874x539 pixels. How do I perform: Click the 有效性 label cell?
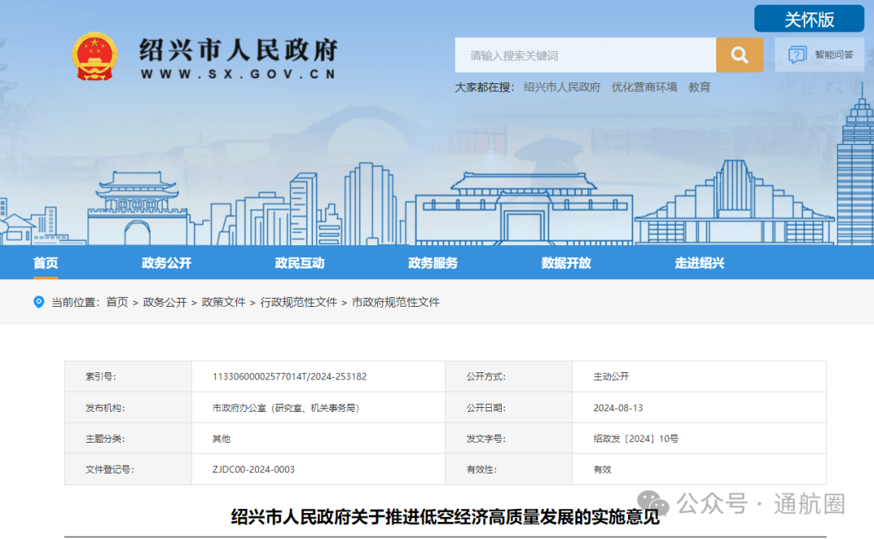click(x=509, y=469)
